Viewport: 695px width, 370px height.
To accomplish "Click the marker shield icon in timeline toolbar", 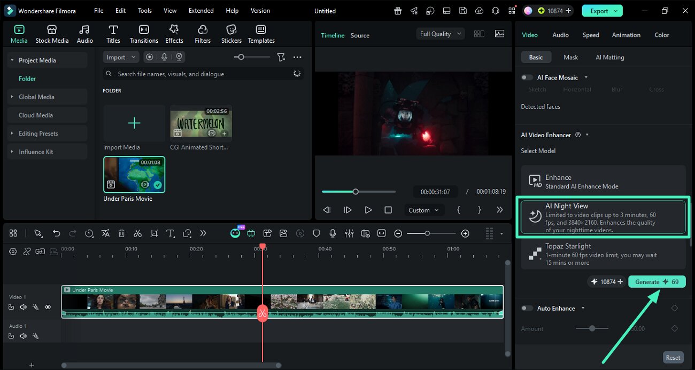I will pyautogui.click(x=316, y=233).
